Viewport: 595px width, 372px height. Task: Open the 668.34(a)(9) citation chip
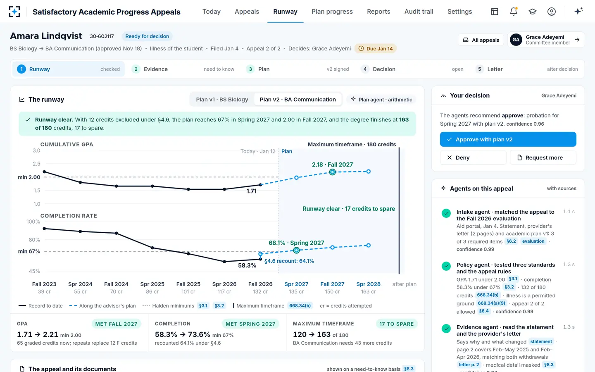tap(492, 303)
